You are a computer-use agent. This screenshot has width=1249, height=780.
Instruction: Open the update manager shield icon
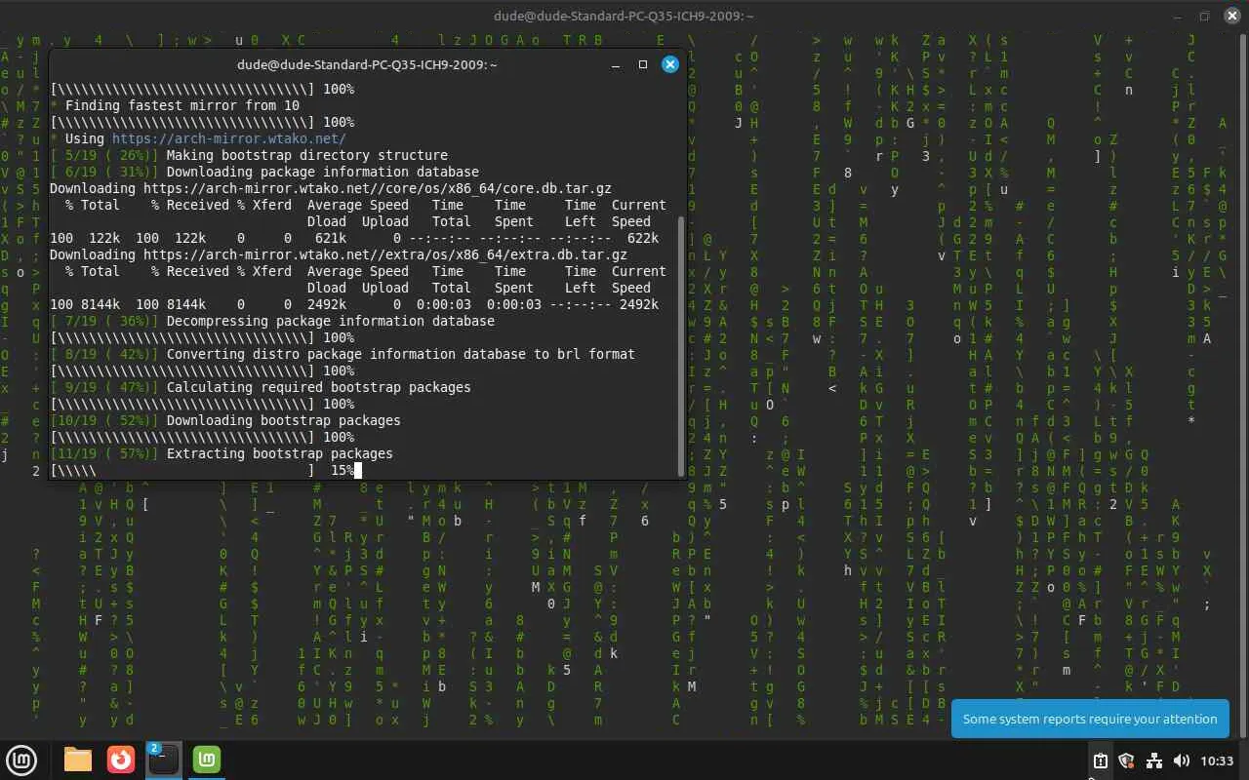[x=1126, y=760]
